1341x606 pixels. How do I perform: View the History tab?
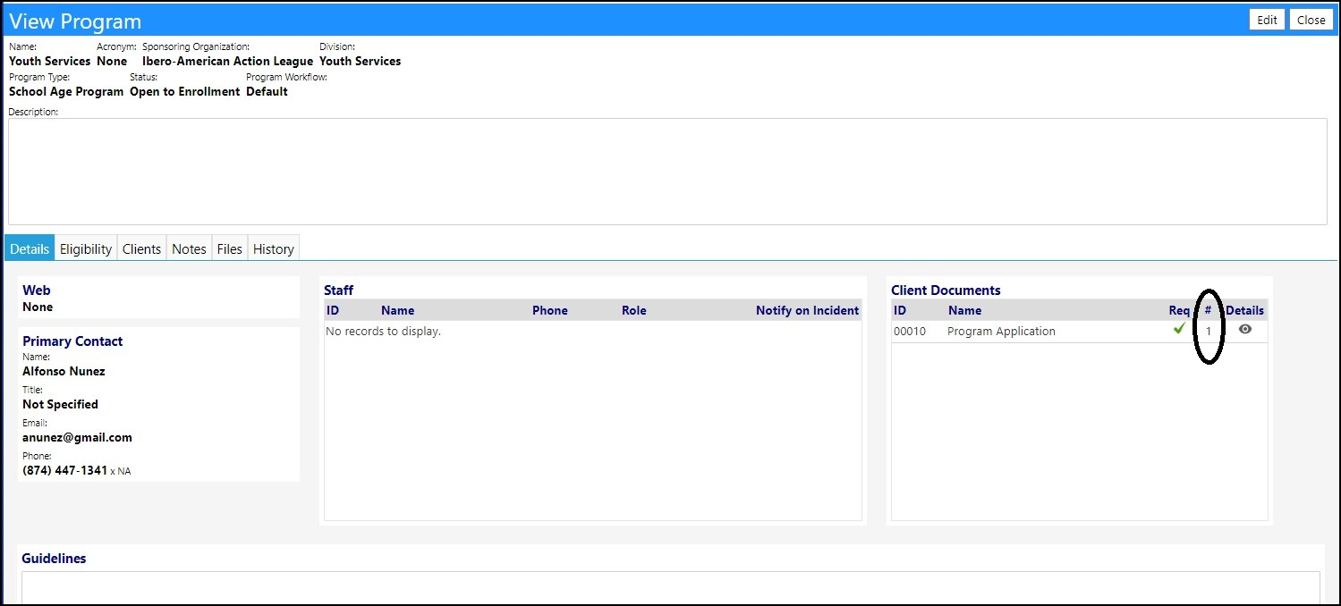[x=273, y=248]
